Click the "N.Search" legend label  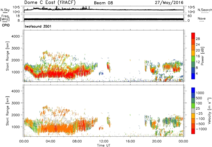pos(205,10)
